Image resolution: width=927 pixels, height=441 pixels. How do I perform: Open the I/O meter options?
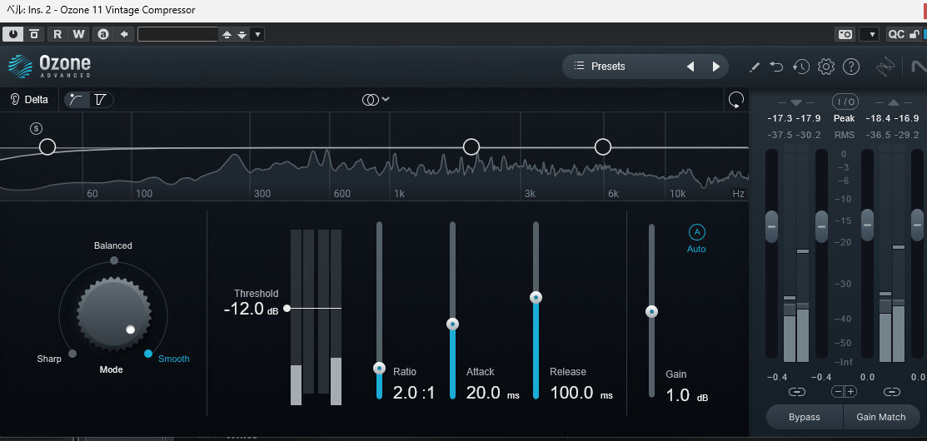(x=845, y=102)
